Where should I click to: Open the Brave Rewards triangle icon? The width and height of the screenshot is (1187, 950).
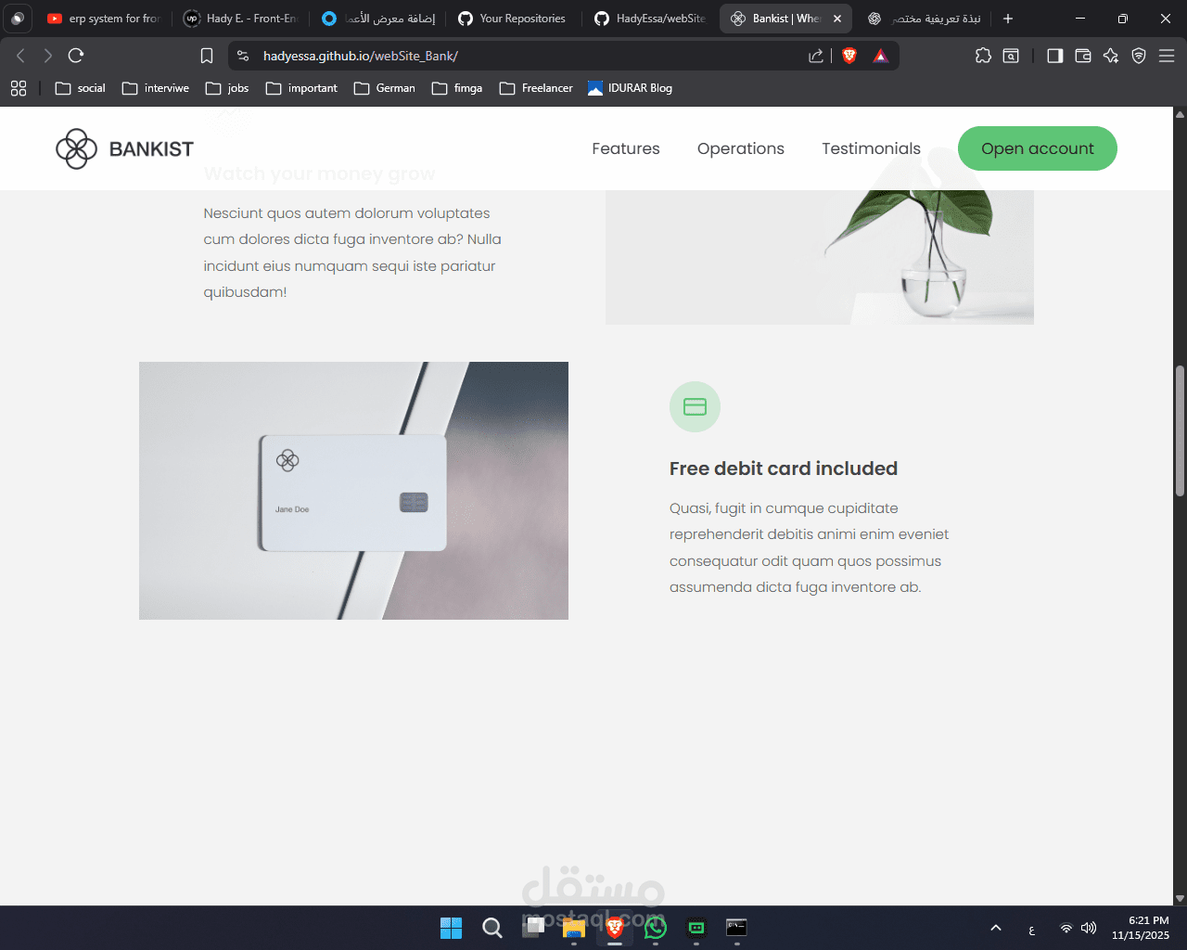pyautogui.click(x=880, y=56)
